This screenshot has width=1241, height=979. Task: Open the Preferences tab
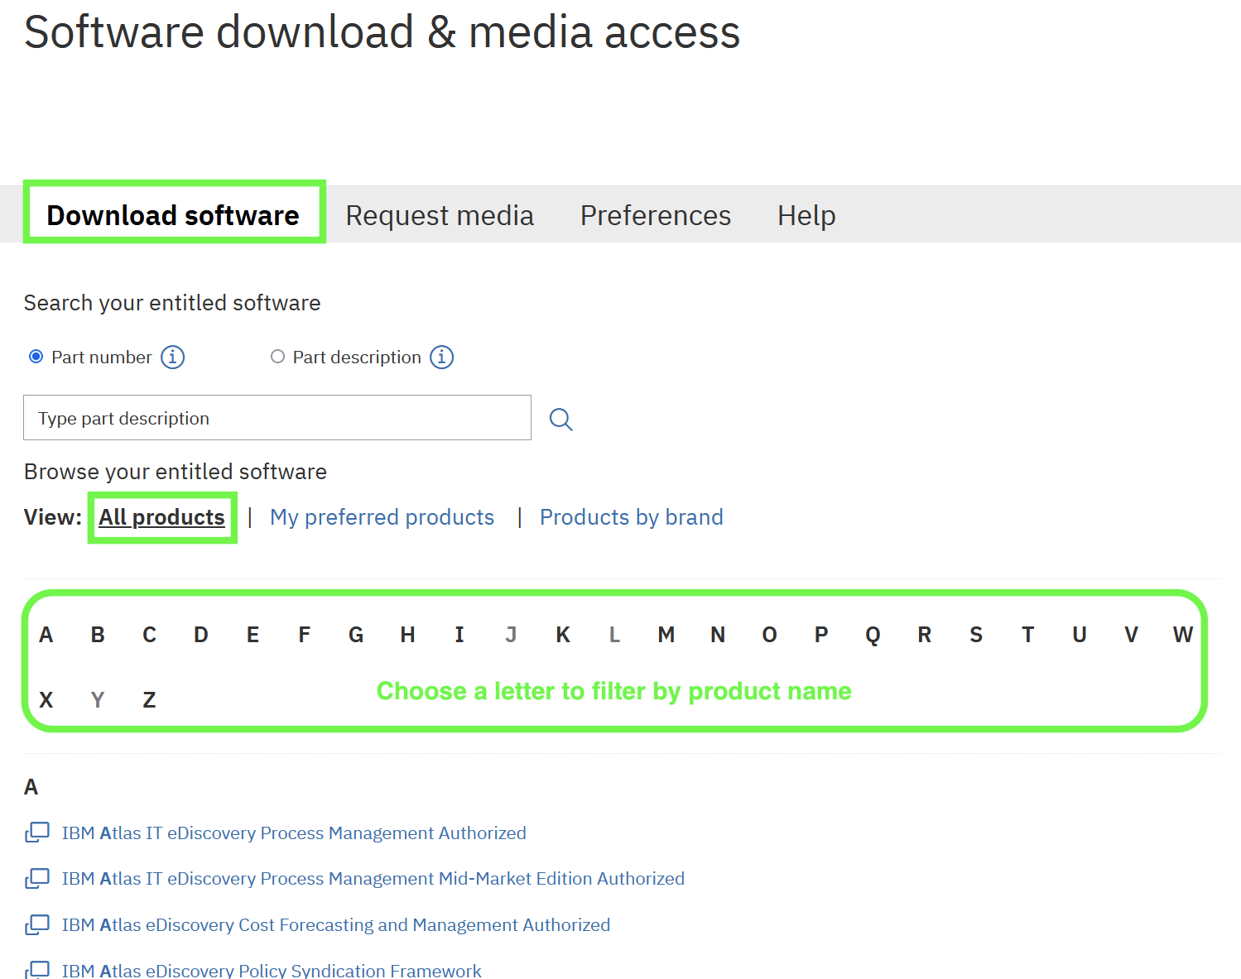pos(656,215)
